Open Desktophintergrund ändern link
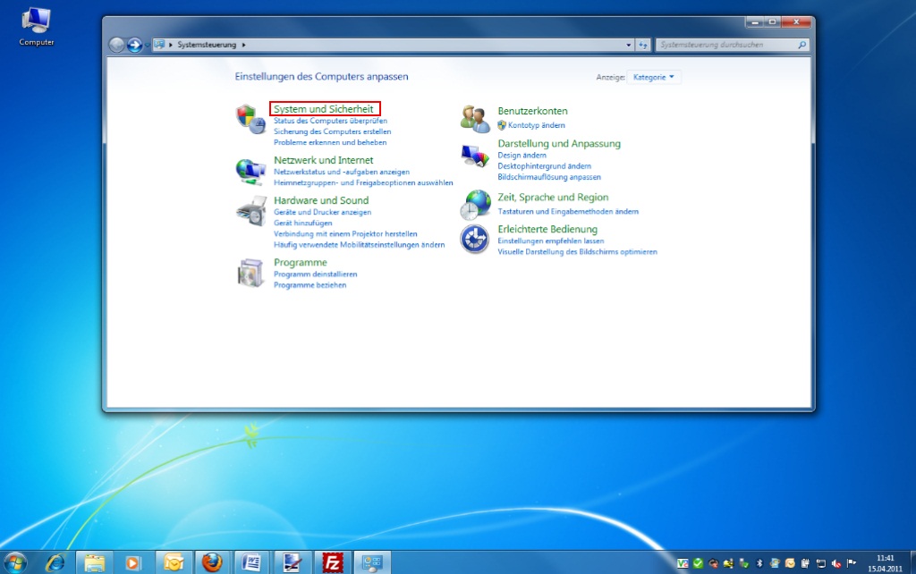The width and height of the screenshot is (916, 574). pos(544,166)
